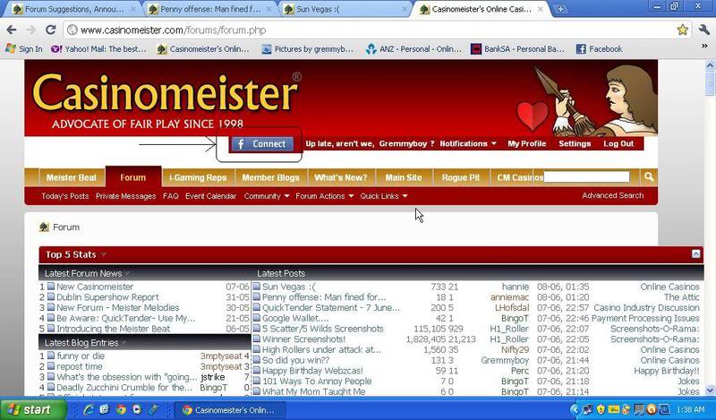Screen dimensions: 716x420
Task: Open the Main Site nav tab
Action: (404, 178)
